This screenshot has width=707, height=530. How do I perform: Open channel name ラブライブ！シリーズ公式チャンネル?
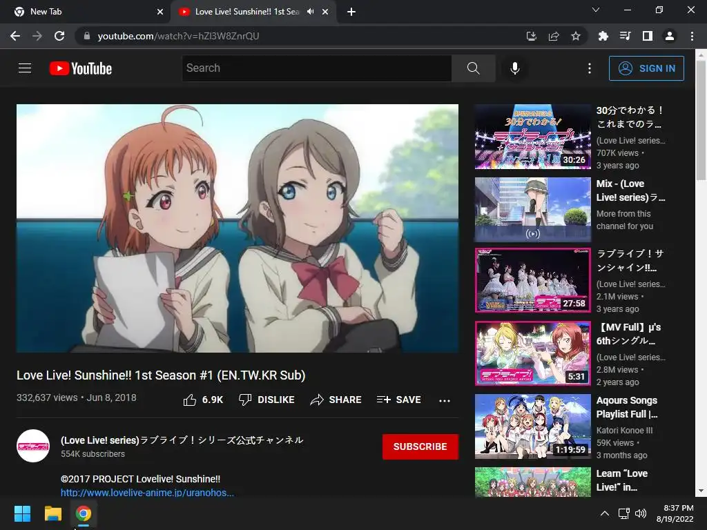pyautogui.click(x=182, y=440)
